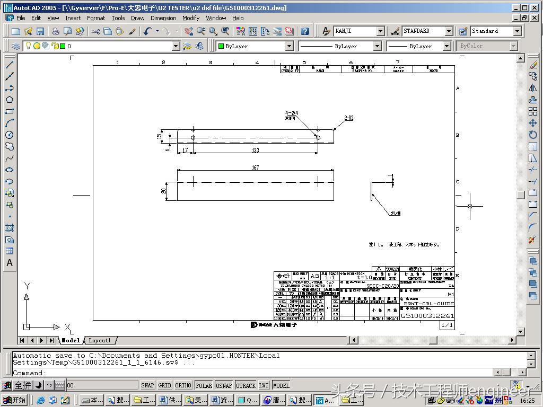The width and height of the screenshot is (543, 407).
Task: Select the Arc draw tool
Action: [10, 123]
